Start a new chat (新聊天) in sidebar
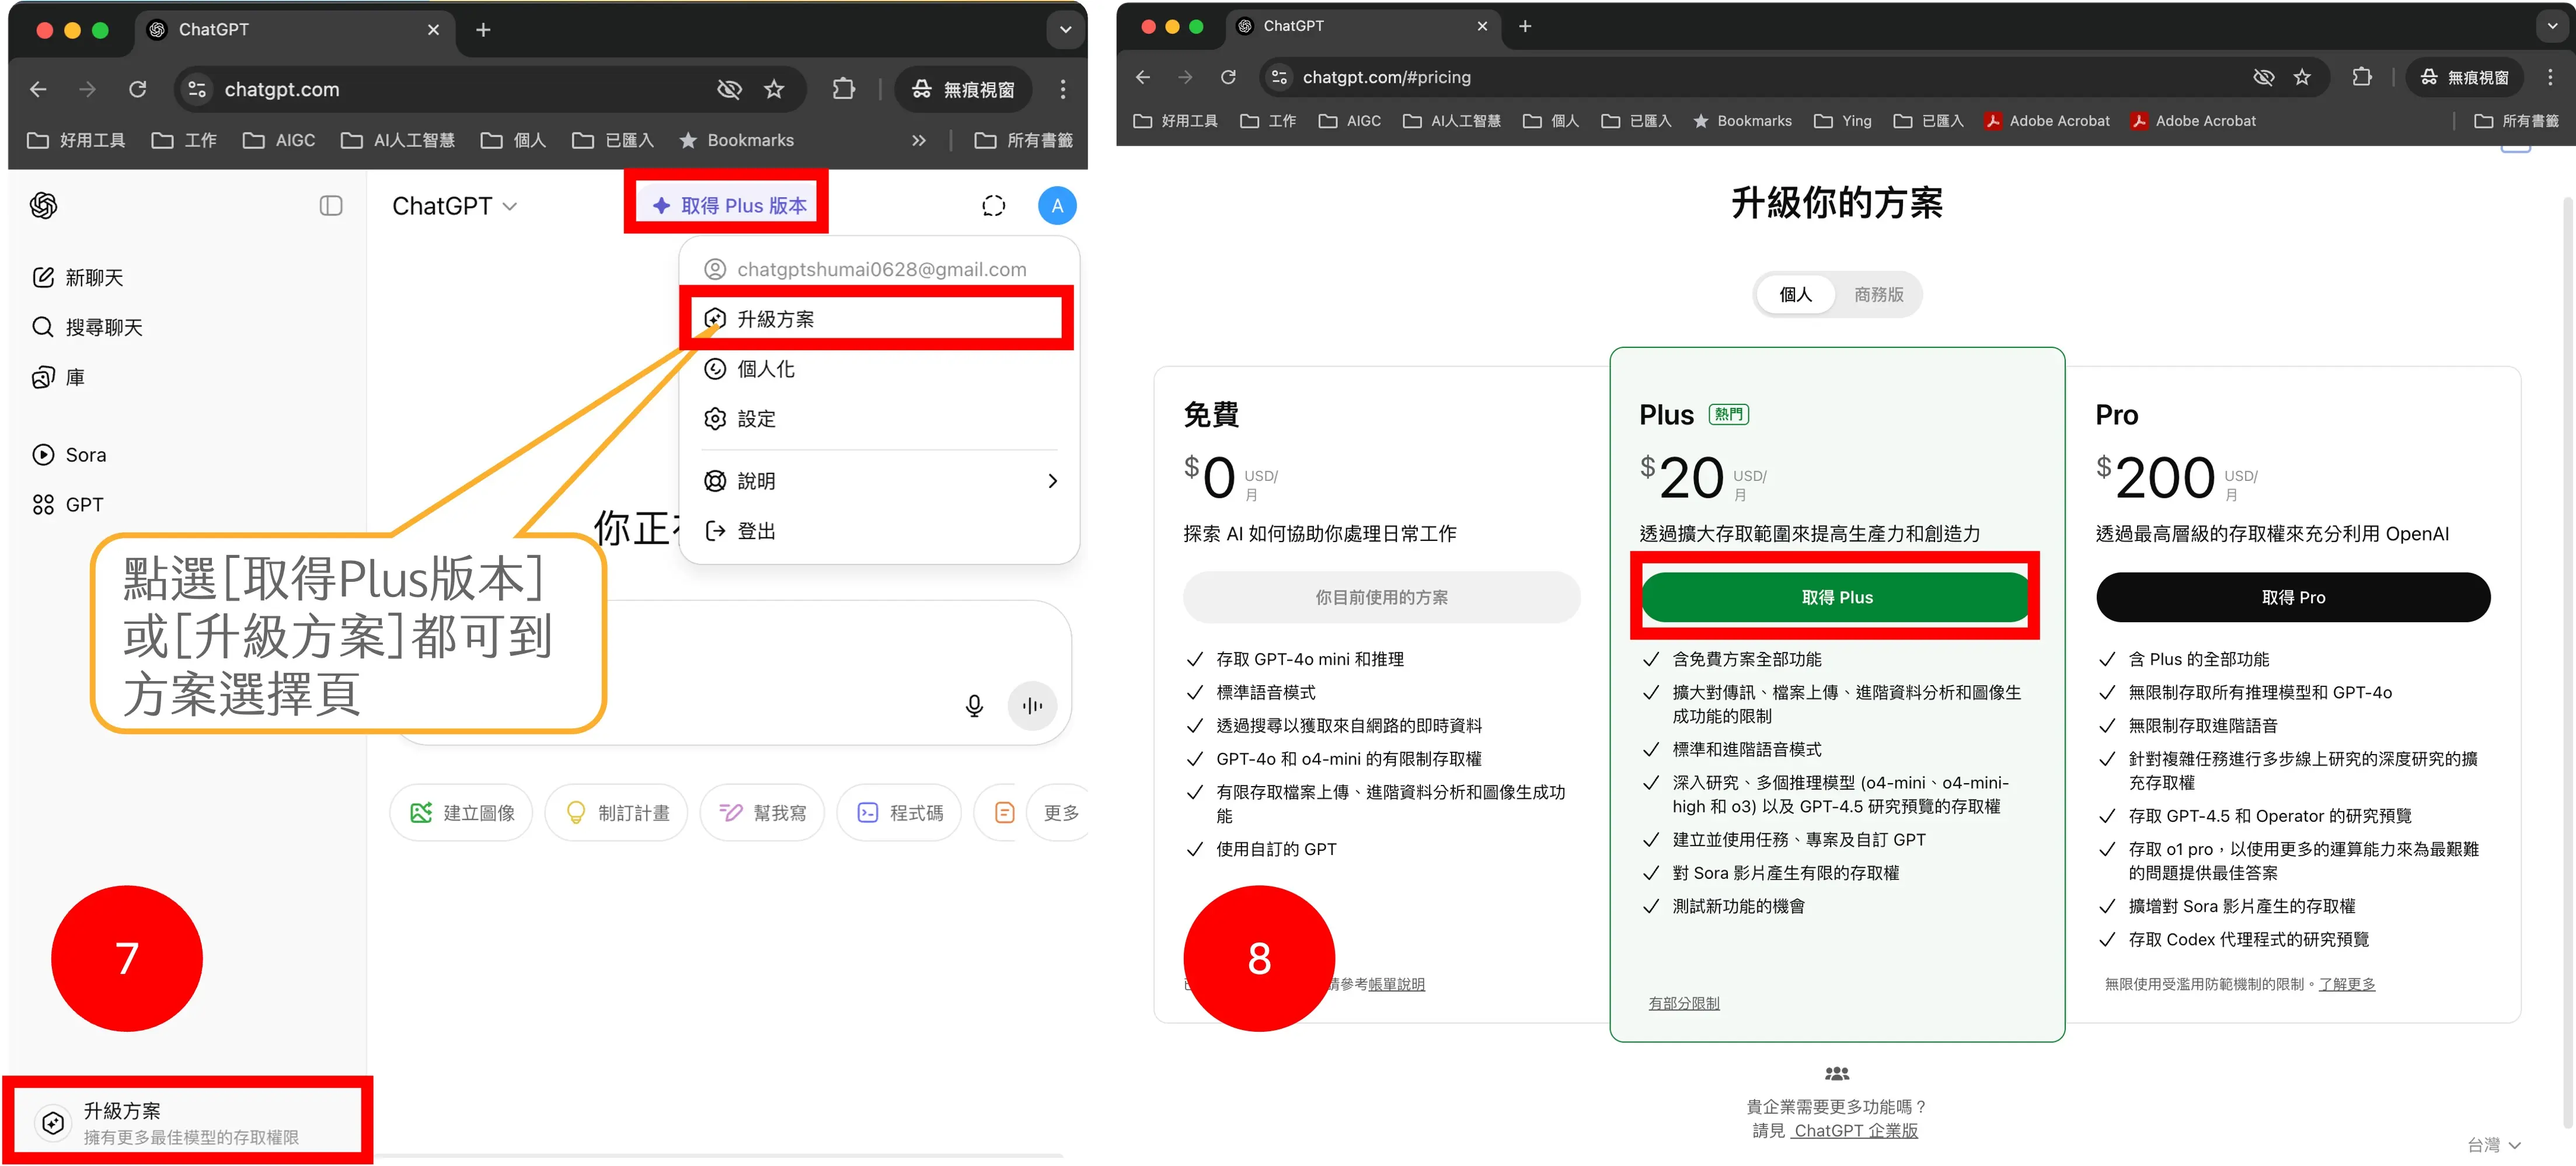The image size is (2576, 1166). pyautogui.click(x=95, y=277)
